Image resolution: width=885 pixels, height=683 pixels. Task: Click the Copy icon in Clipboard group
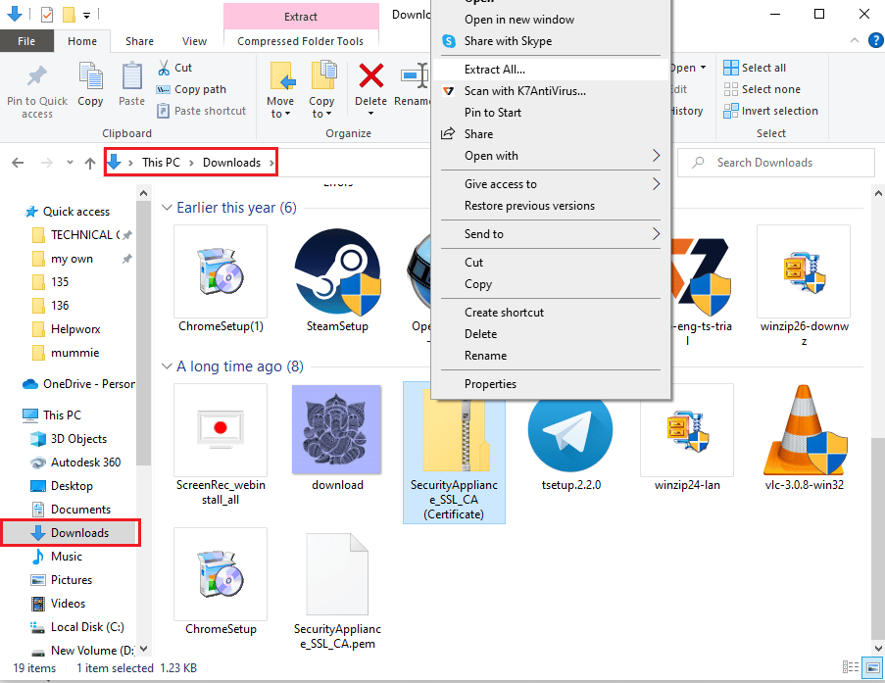click(90, 76)
